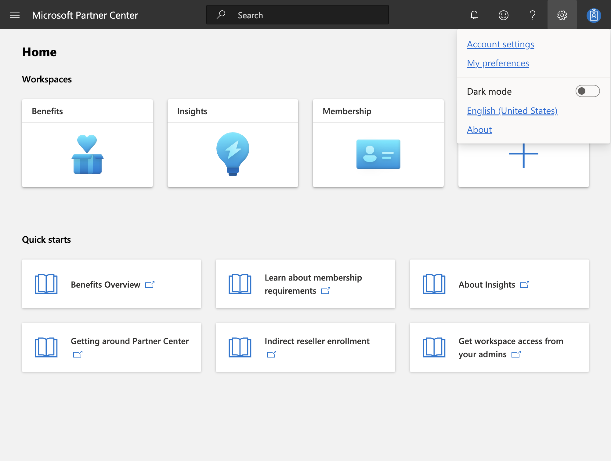Open Account settings link

click(x=500, y=44)
